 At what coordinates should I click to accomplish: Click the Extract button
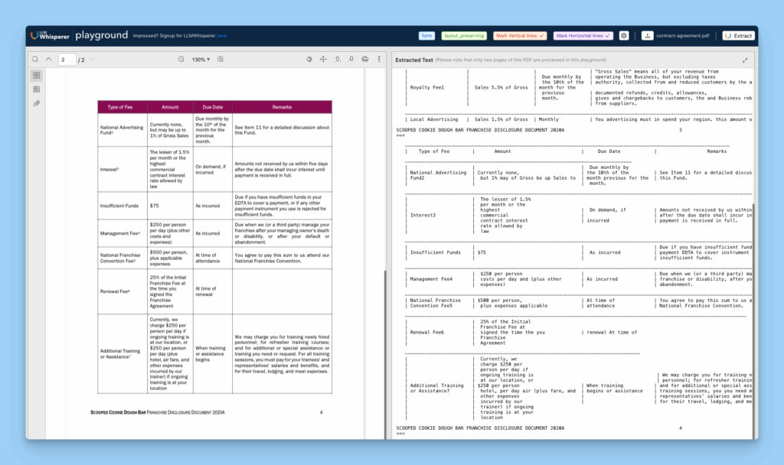click(738, 36)
